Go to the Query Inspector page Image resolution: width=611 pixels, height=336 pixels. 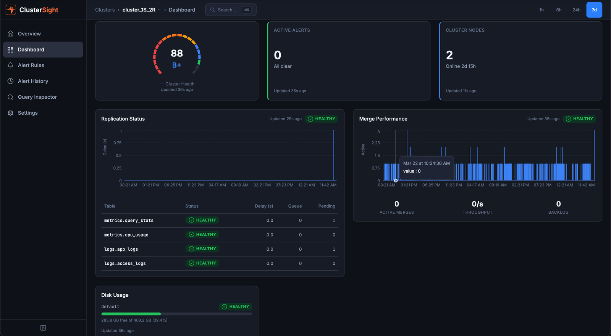point(37,97)
